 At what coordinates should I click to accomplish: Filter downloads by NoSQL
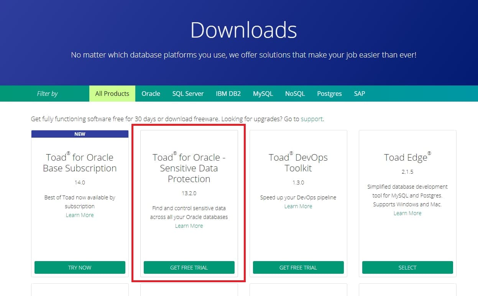[295, 94]
